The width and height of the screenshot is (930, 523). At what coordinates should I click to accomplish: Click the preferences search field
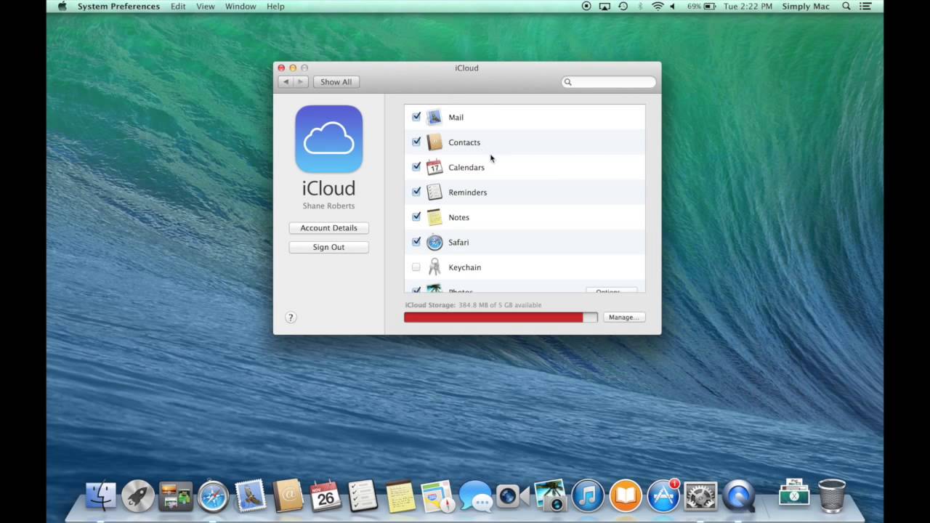click(609, 82)
